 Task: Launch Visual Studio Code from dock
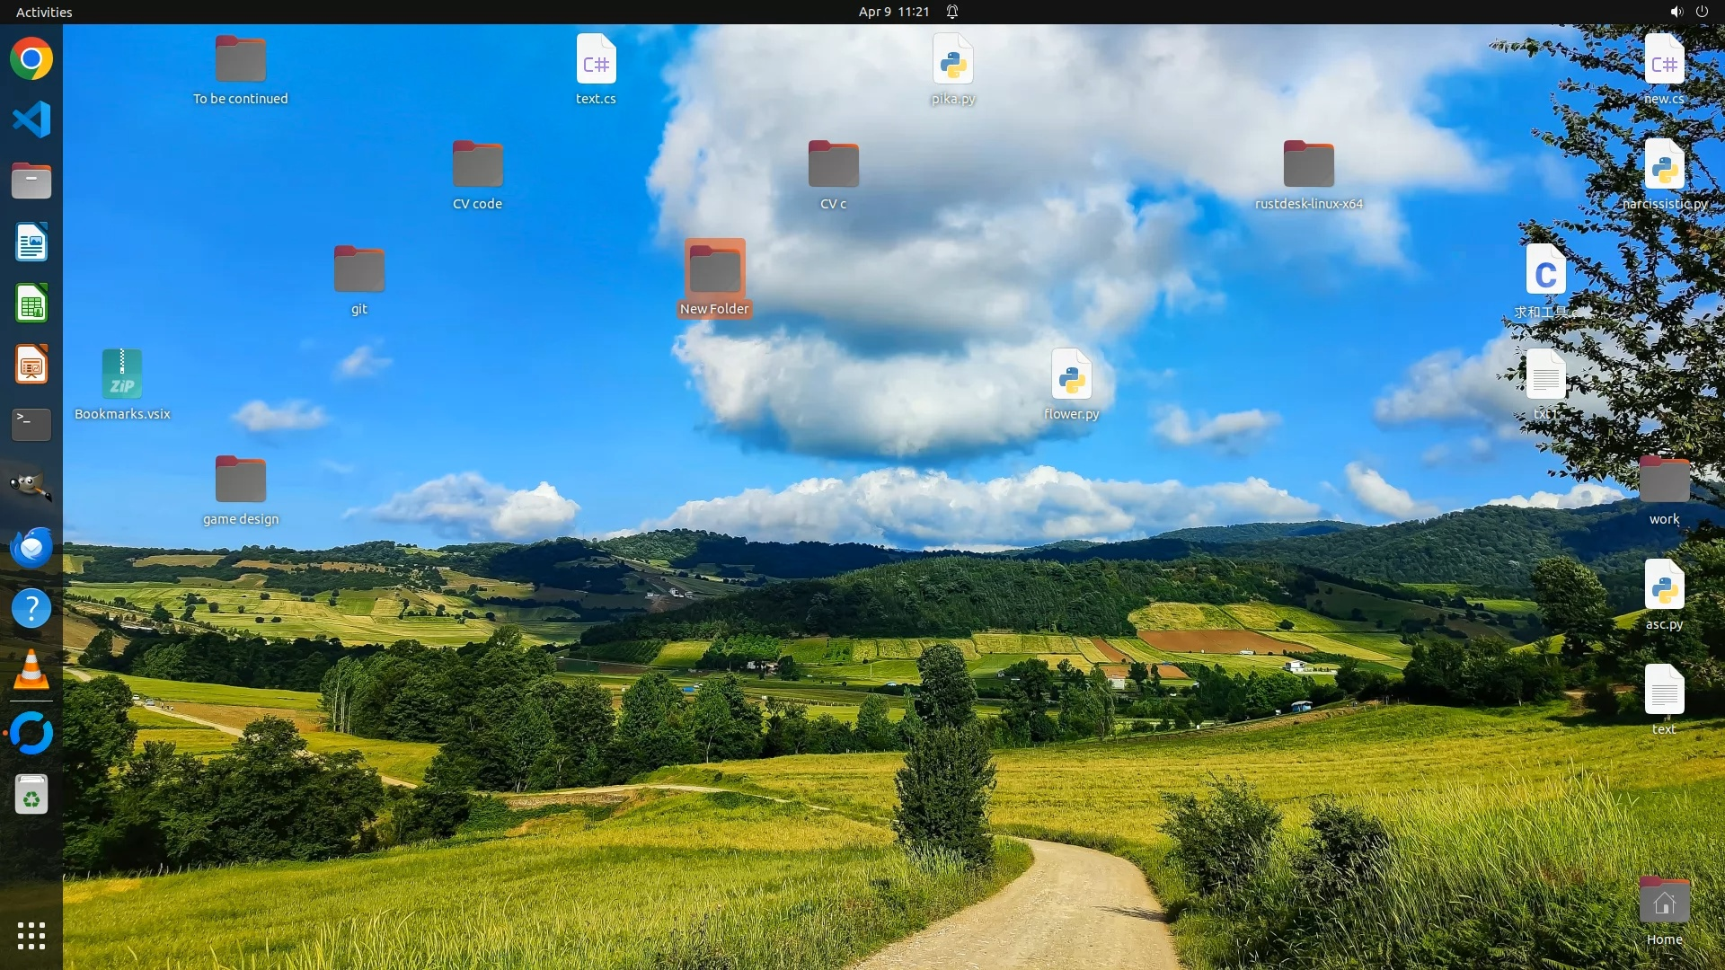[31, 119]
